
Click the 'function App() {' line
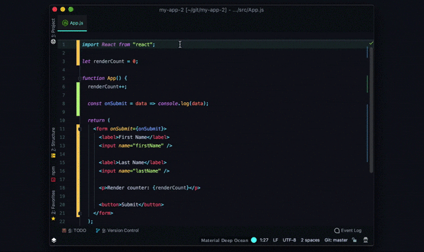(x=105, y=78)
